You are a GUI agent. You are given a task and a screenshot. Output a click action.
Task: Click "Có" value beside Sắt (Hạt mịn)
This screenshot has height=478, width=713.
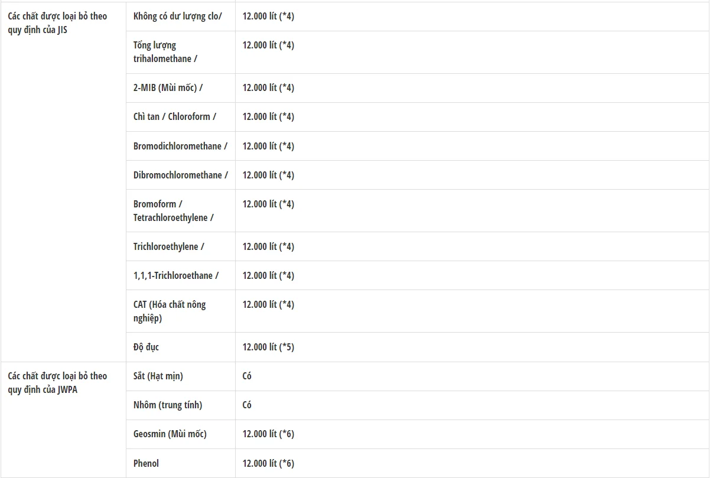[247, 376]
